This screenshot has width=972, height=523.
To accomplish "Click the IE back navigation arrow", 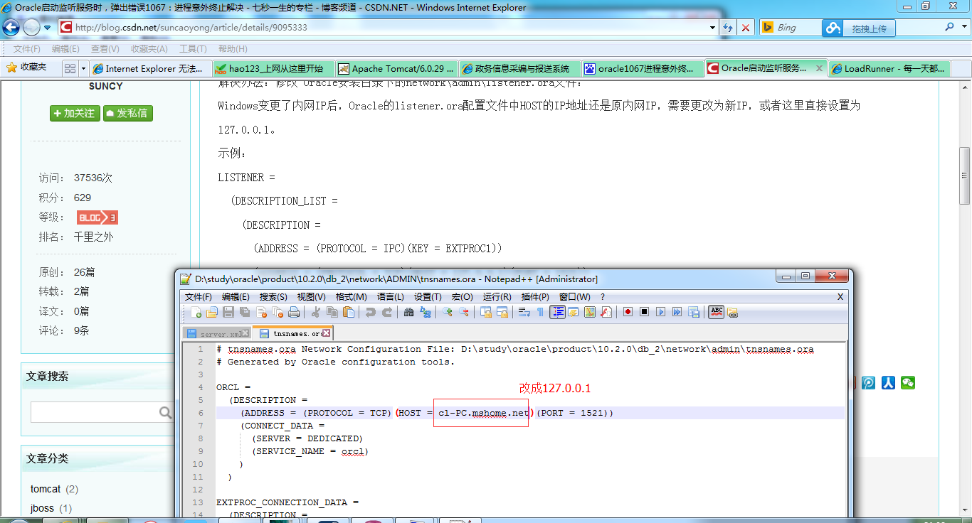I will 11,28.
